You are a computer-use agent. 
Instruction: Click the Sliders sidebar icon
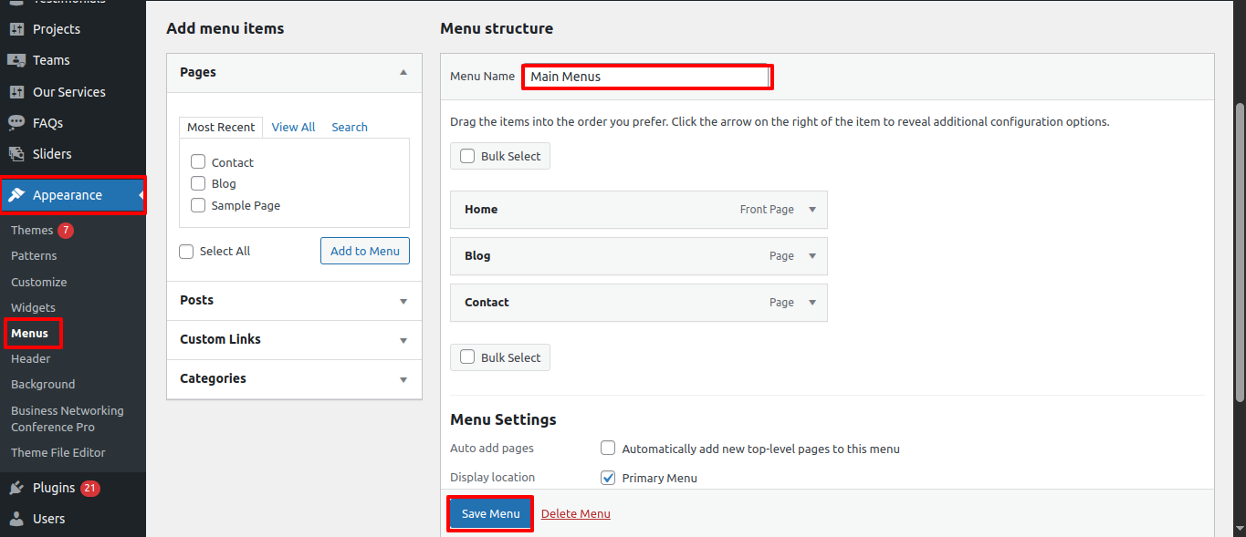click(x=16, y=154)
